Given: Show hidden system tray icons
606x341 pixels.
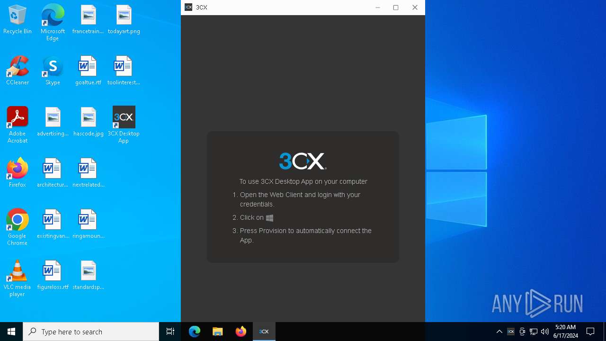Looking at the screenshot, I should click(499, 332).
